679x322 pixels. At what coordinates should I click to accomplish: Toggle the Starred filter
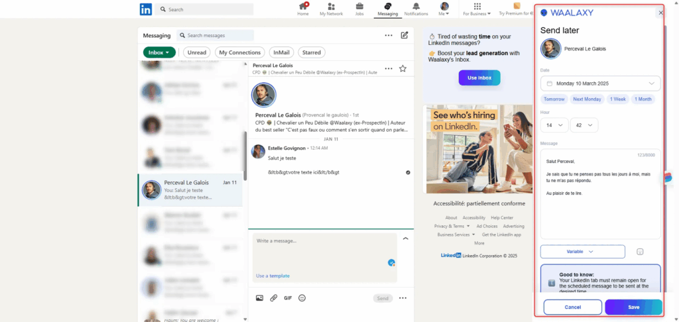[312, 52]
